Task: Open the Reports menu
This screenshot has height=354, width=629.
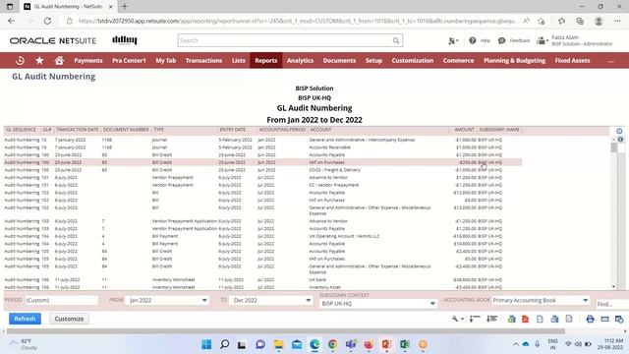Action: click(266, 61)
